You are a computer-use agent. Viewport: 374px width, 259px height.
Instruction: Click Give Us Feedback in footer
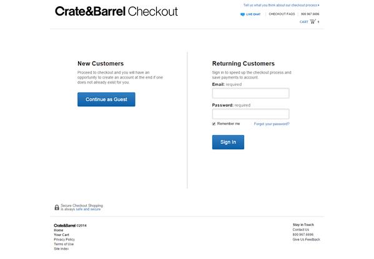pyautogui.click(x=307, y=240)
